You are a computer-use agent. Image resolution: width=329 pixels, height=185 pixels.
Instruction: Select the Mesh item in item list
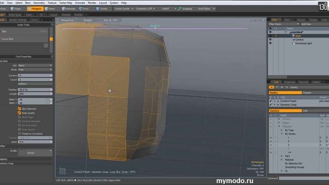click(x=298, y=36)
